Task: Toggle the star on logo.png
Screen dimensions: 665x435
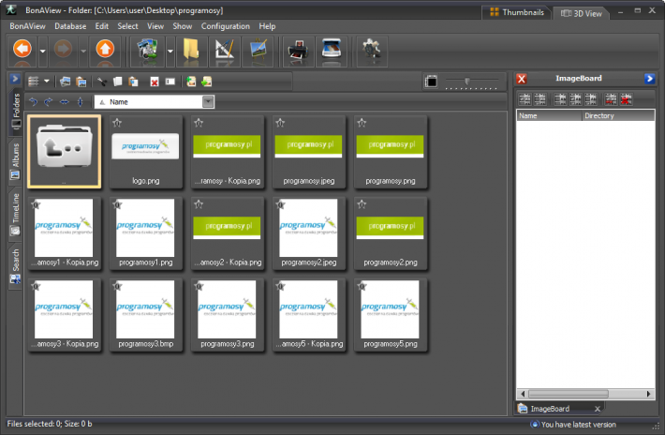Action: (x=117, y=123)
